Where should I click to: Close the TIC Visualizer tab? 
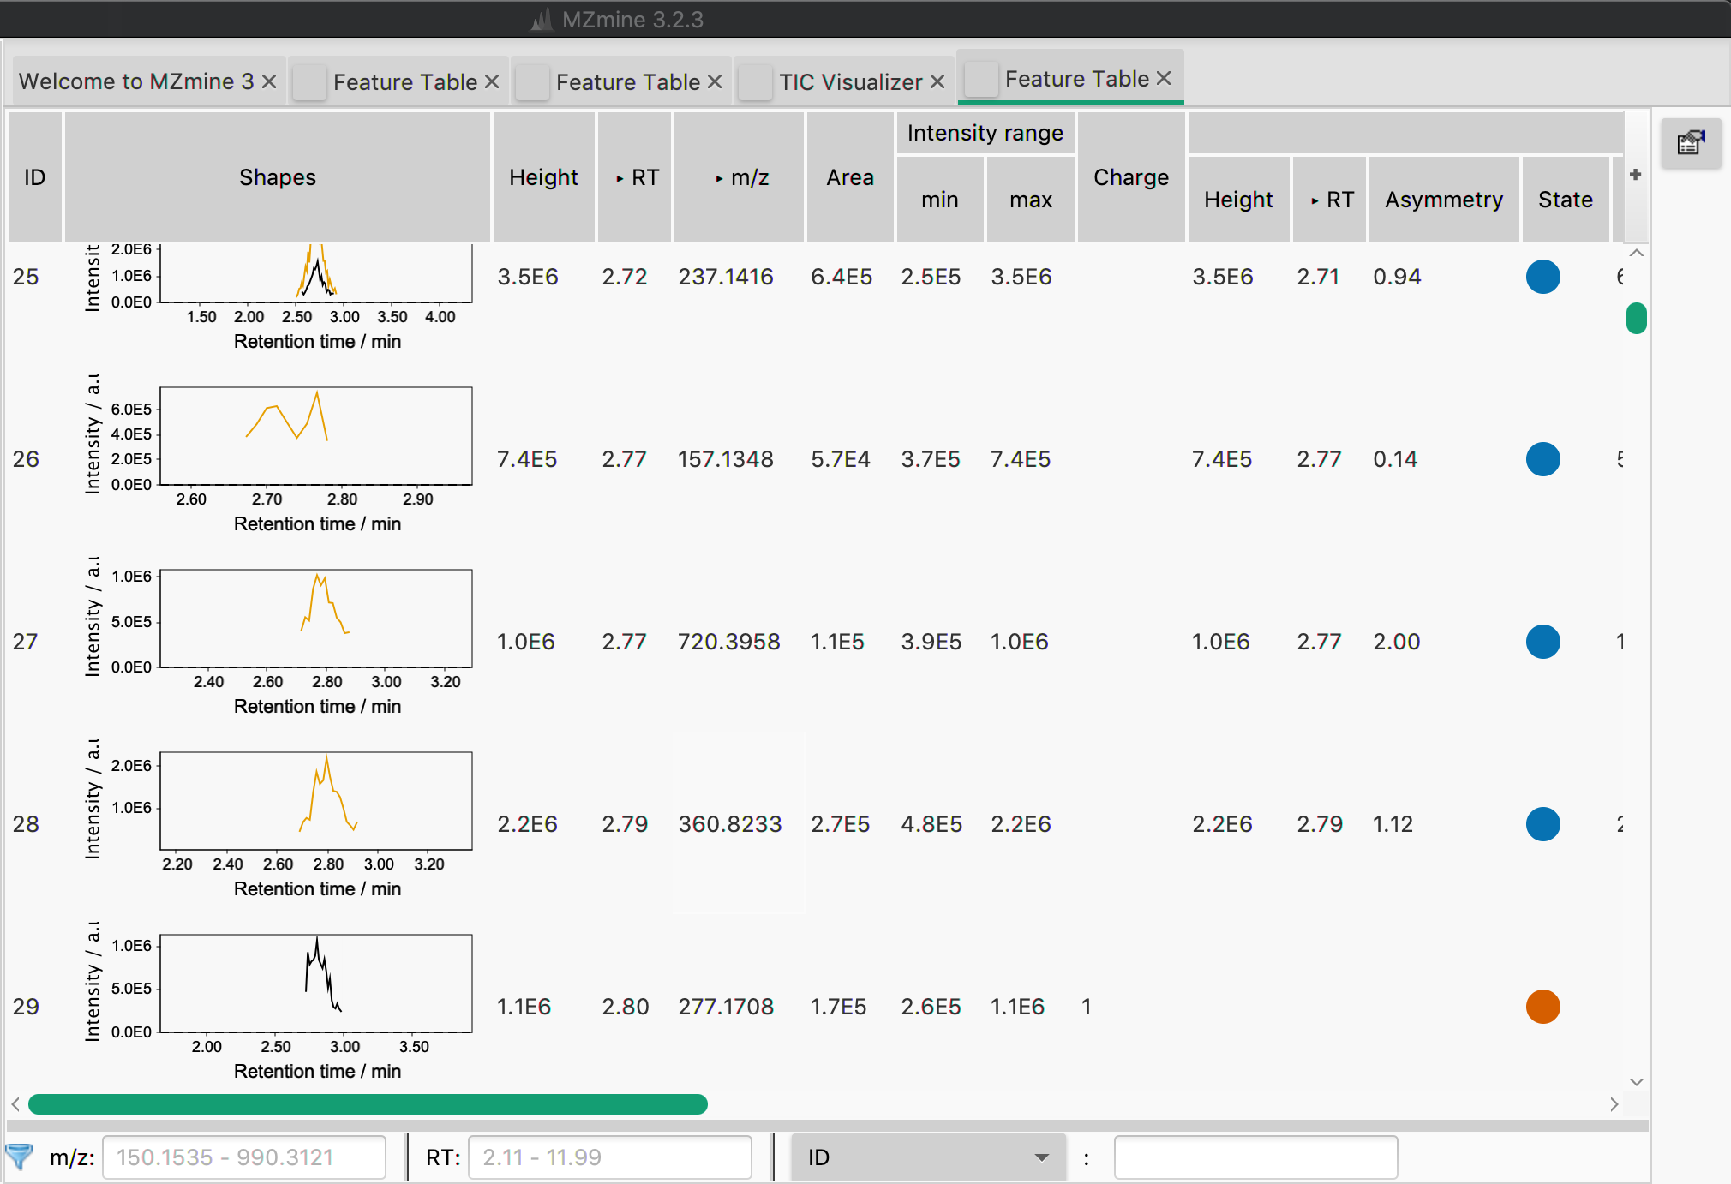pos(937,81)
